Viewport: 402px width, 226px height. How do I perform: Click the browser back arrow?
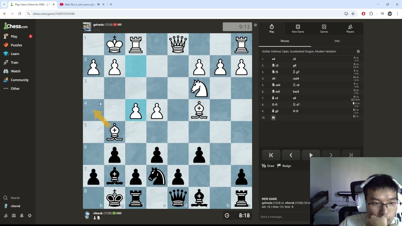coord(4,14)
